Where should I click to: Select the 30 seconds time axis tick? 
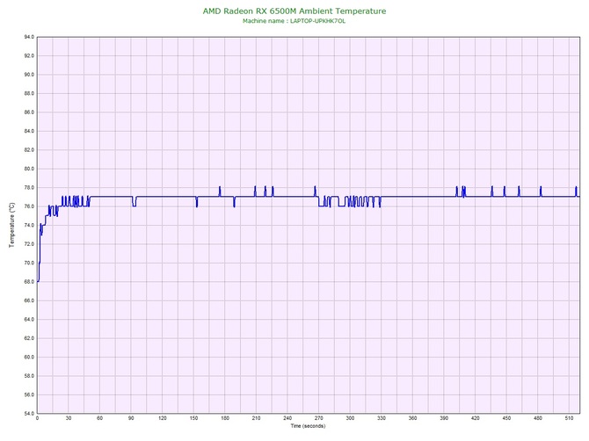point(69,418)
